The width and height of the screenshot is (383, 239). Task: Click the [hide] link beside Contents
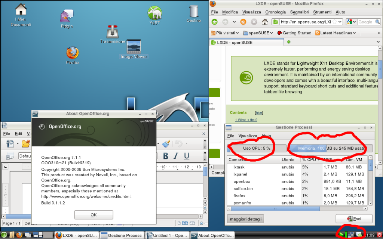[x=259, y=113]
